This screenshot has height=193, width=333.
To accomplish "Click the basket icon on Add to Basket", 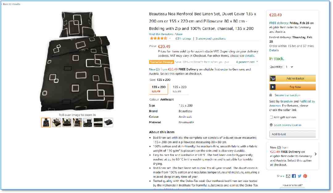I will 273,78.
